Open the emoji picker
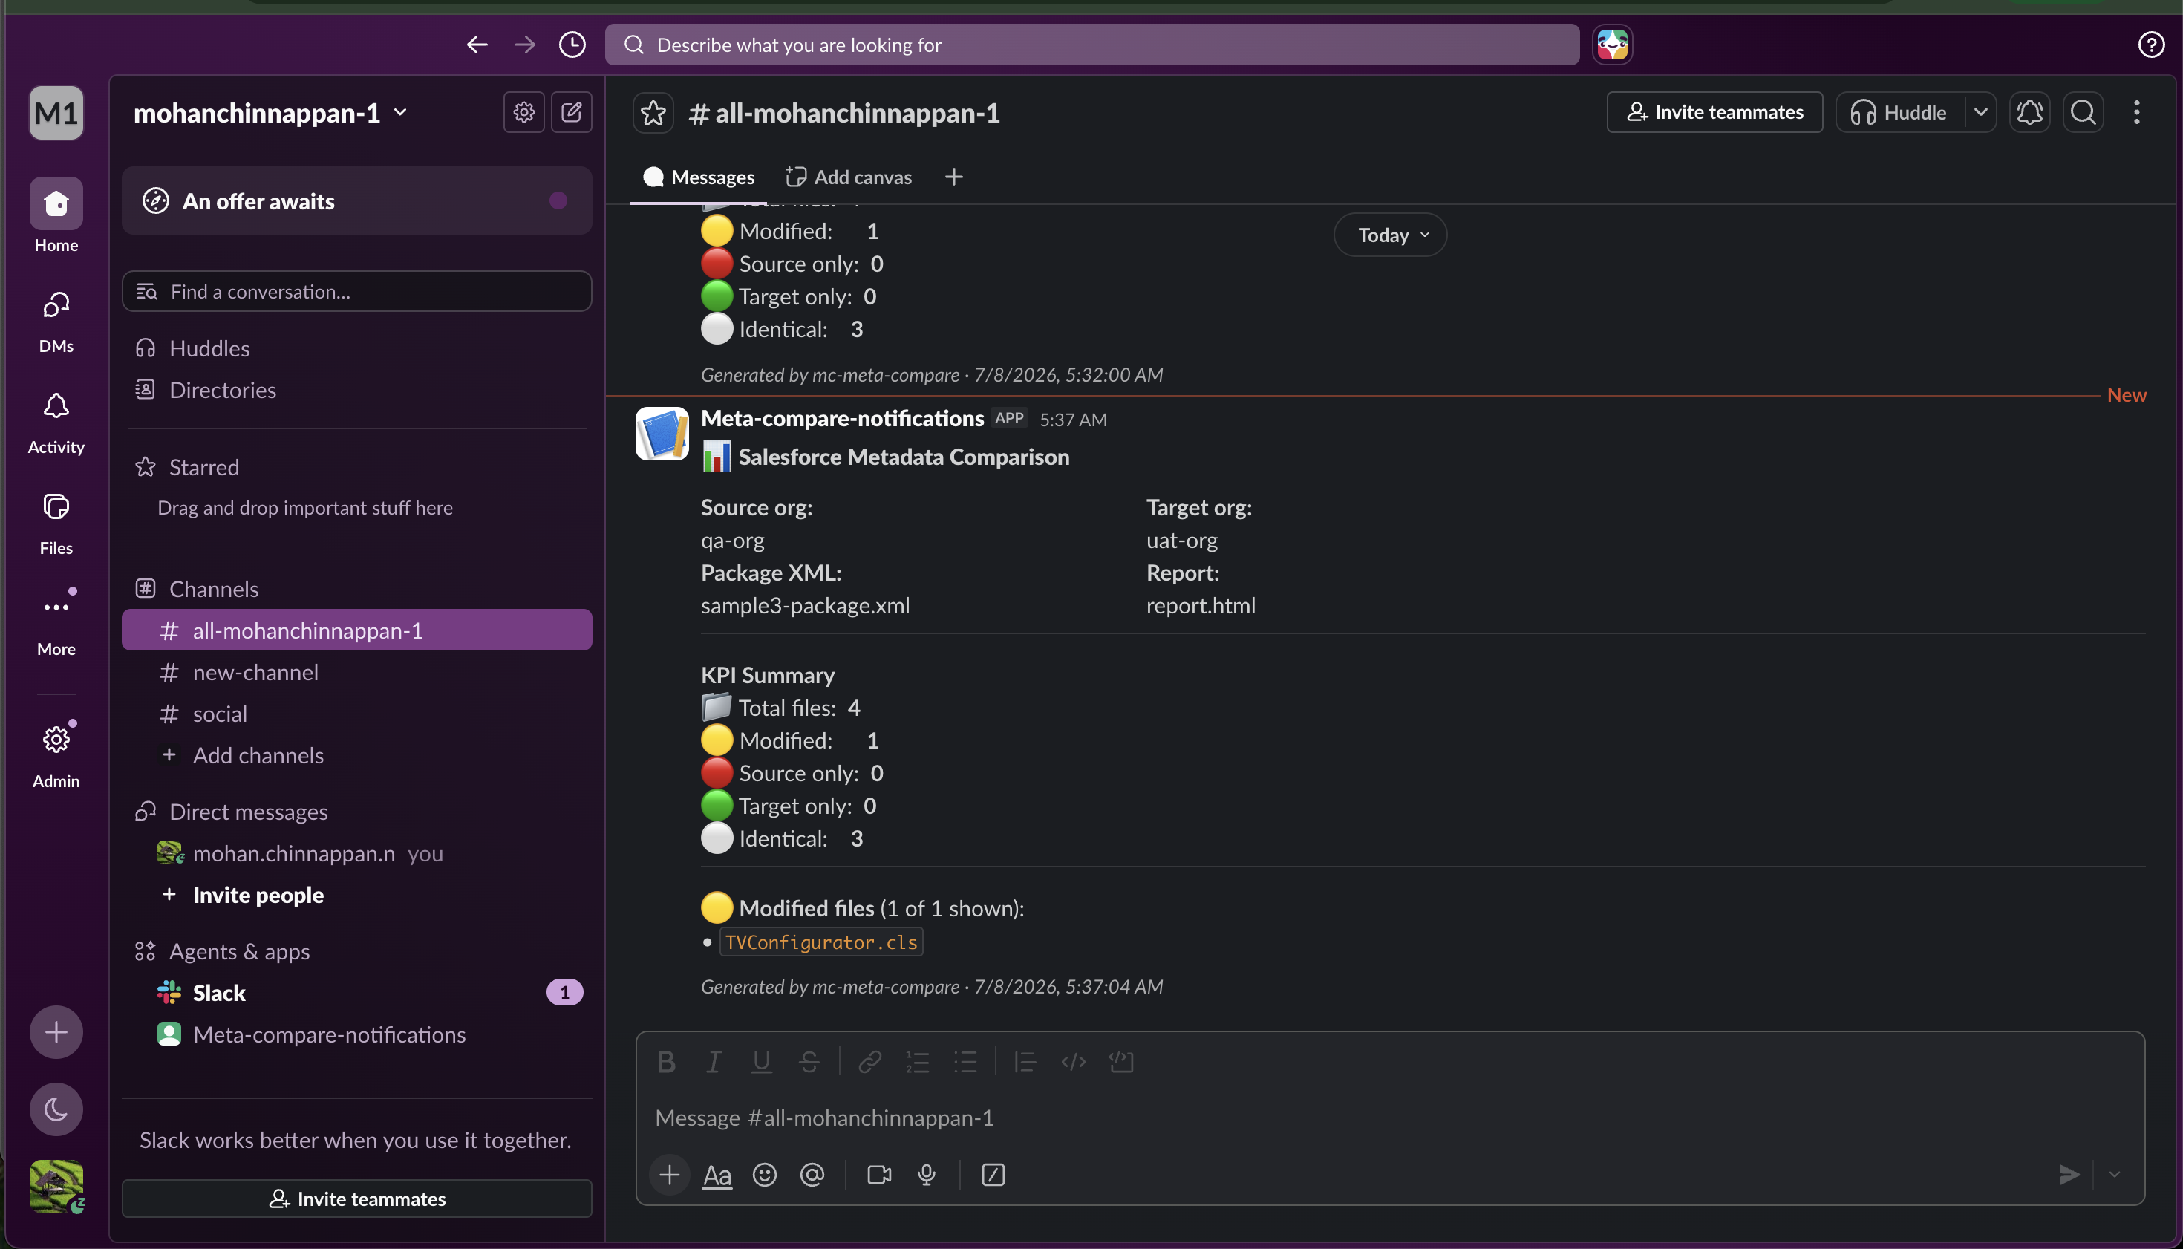The width and height of the screenshot is (2183, 1249). point(764,1174)
